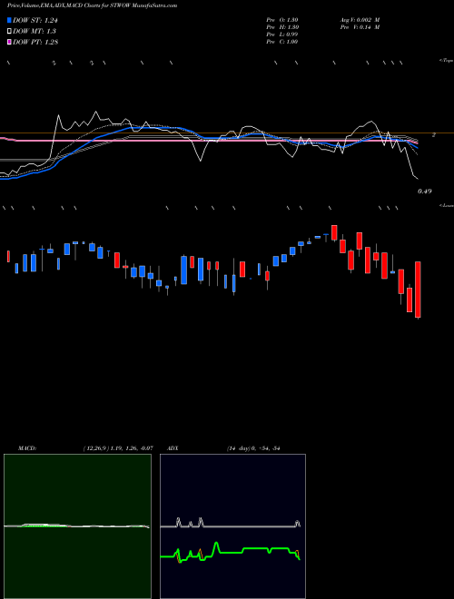Screen dimensions: 454x599
Task: Select the 'DOW ST: 1.24' legend text
Action: pyautogui.click(x=35, y=20)
